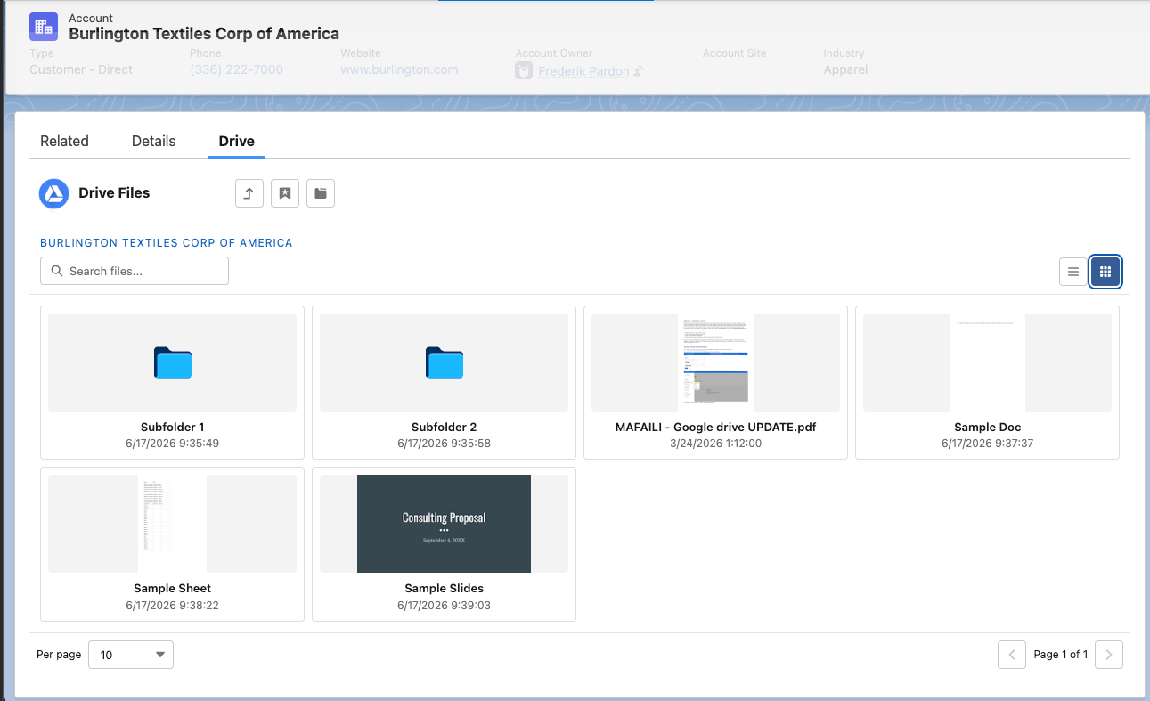Click the Search files input field
Image resolution: width=1150 pixels, height=701 pixels.
pyautogui.click(x=135, y=271)
